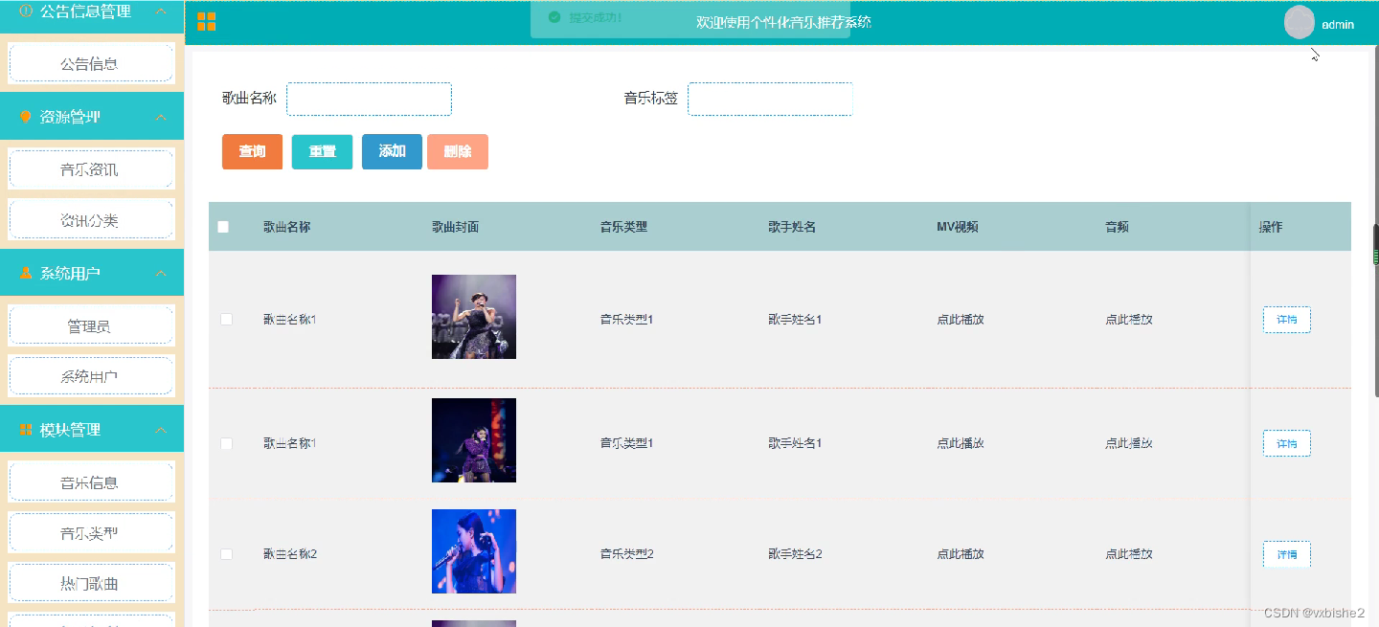The width and height of the screenshot is (1379, 627).
Task: Open 管理员 in the sidebar
Action: [x=91, y=325]
